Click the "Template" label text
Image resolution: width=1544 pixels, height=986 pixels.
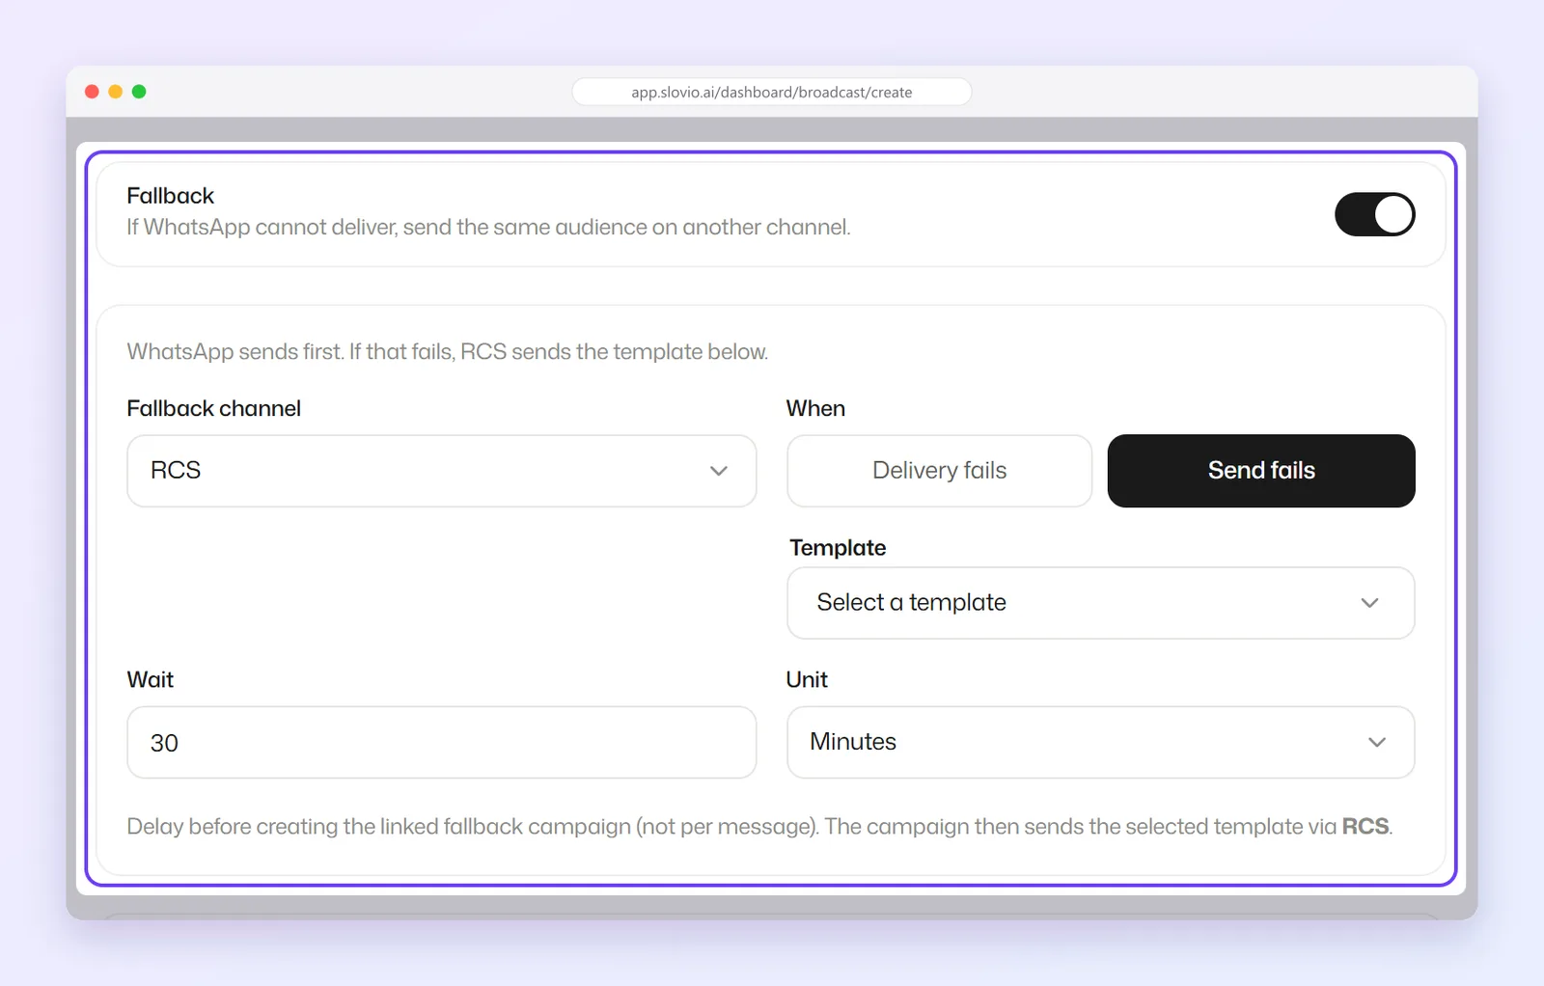tap(838, 548)
